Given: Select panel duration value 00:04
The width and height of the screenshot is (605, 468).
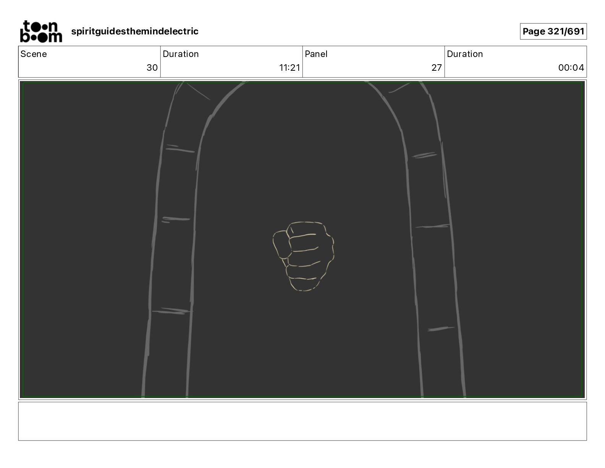Looking at the screenshot, I should [571, 68].
